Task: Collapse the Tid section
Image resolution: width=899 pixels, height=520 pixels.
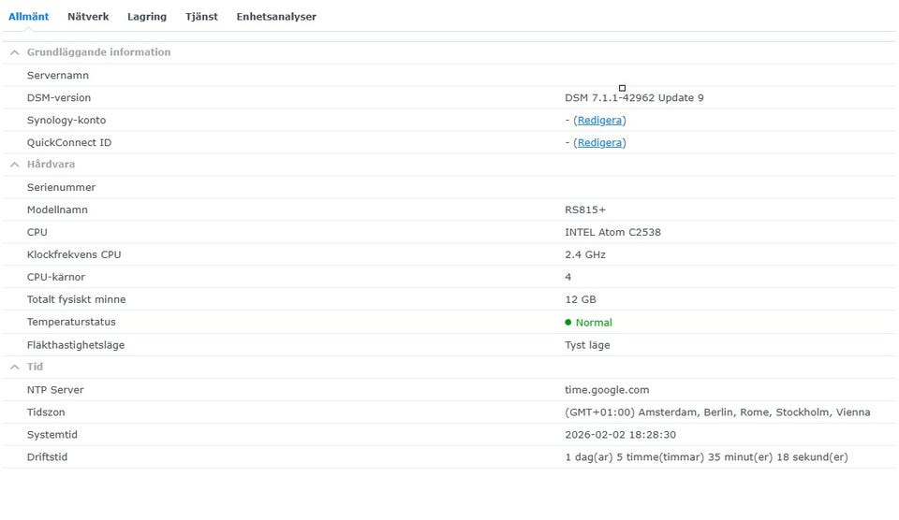Action: (15, 368)
